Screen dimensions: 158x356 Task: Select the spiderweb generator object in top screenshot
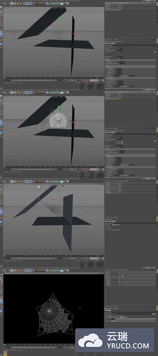(x=112, y=10)
